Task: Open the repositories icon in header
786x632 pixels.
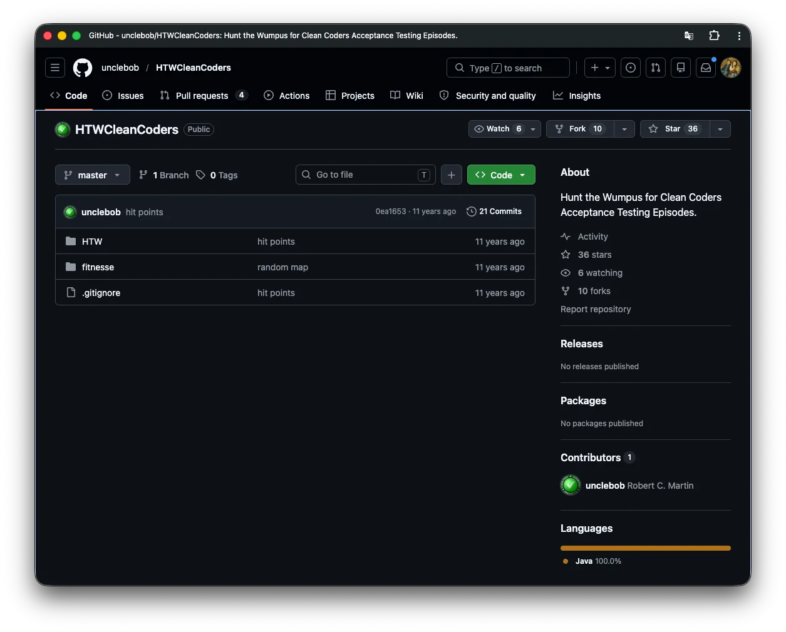Action: tap(681, 68)
